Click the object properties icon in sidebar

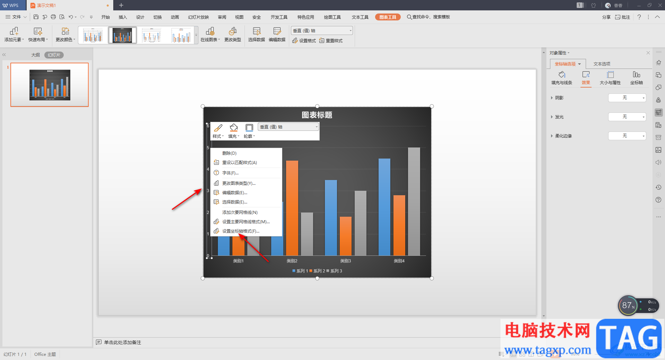pyautogui.click(x=658, y=112)
